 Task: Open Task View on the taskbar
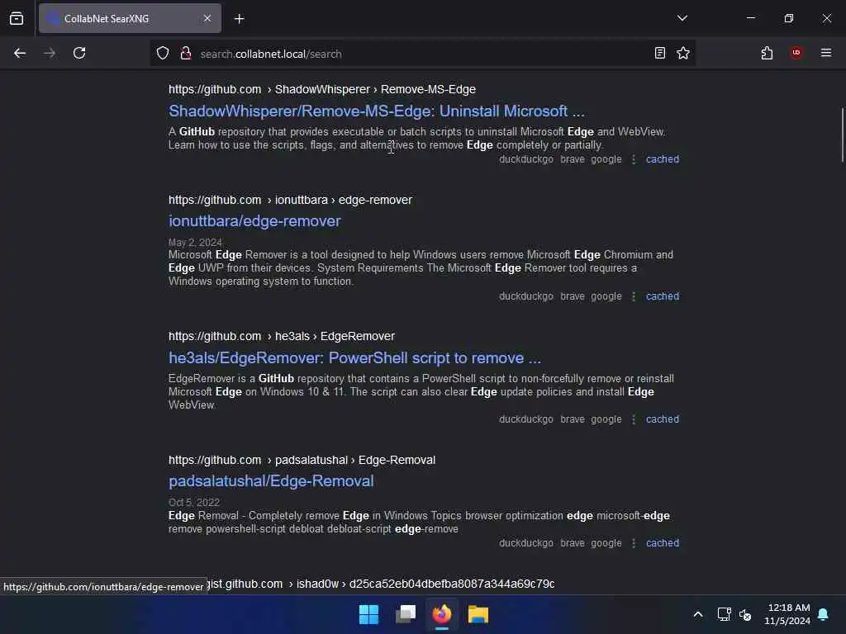click(x=406, y=614)
